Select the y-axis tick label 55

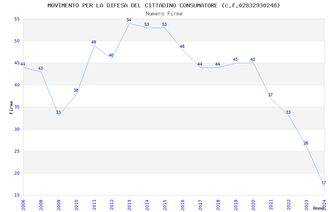tap(17, 19)
